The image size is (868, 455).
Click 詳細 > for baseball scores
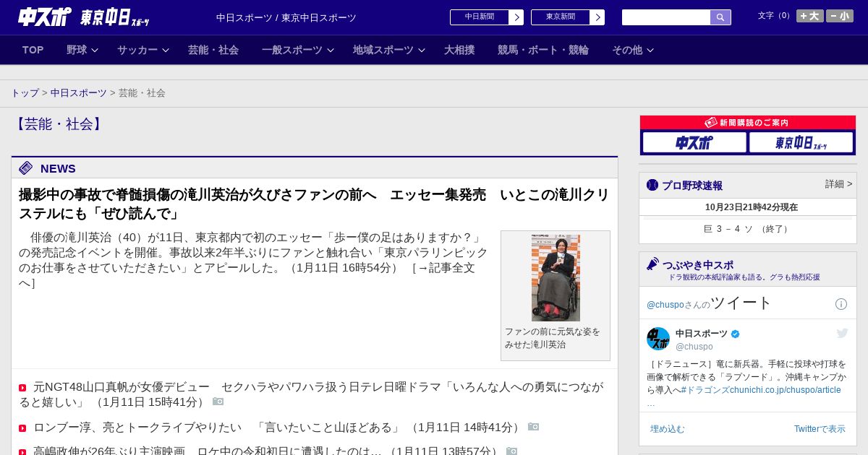point(839,184)
